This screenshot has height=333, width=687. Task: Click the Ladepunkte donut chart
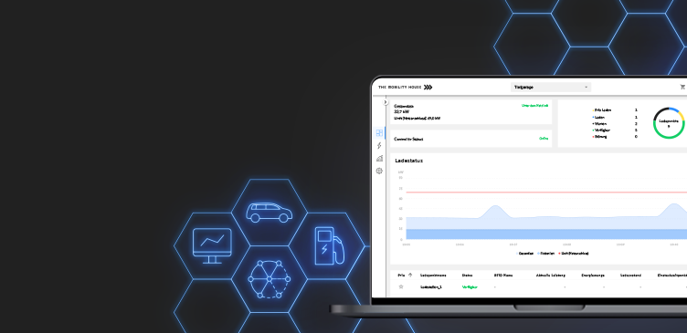669,123
